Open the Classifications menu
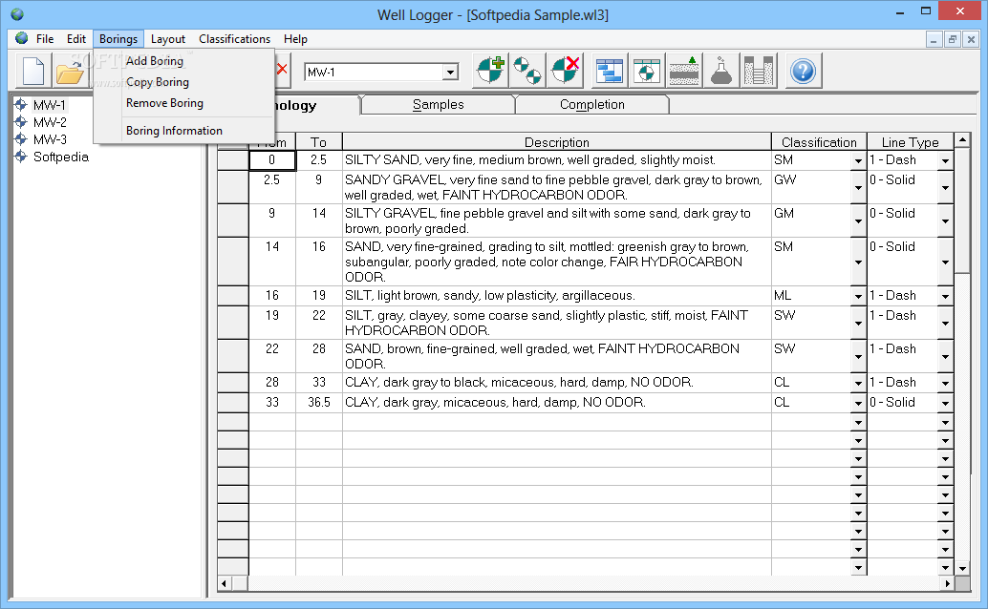Image resolution: width=988 pixels, height=609 pixels. [x=234, y=38]
